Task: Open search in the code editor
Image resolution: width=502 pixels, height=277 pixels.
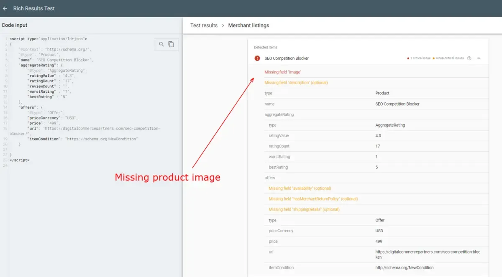Action: click(161, 44)
